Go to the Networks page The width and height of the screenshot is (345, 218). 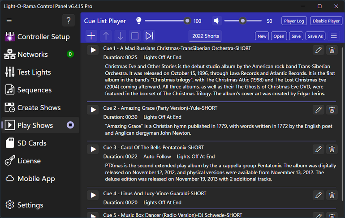click(39, 54)
